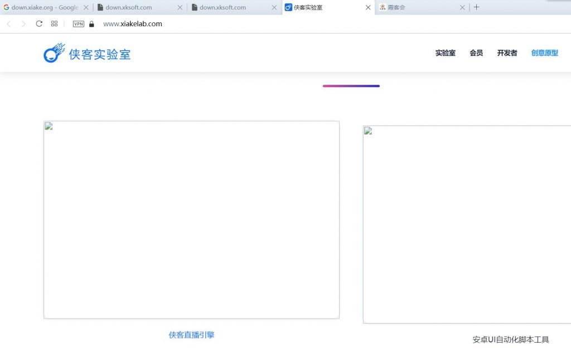
Task: Open the 侠客直播引擎 link
Action: tap(191, 334)
